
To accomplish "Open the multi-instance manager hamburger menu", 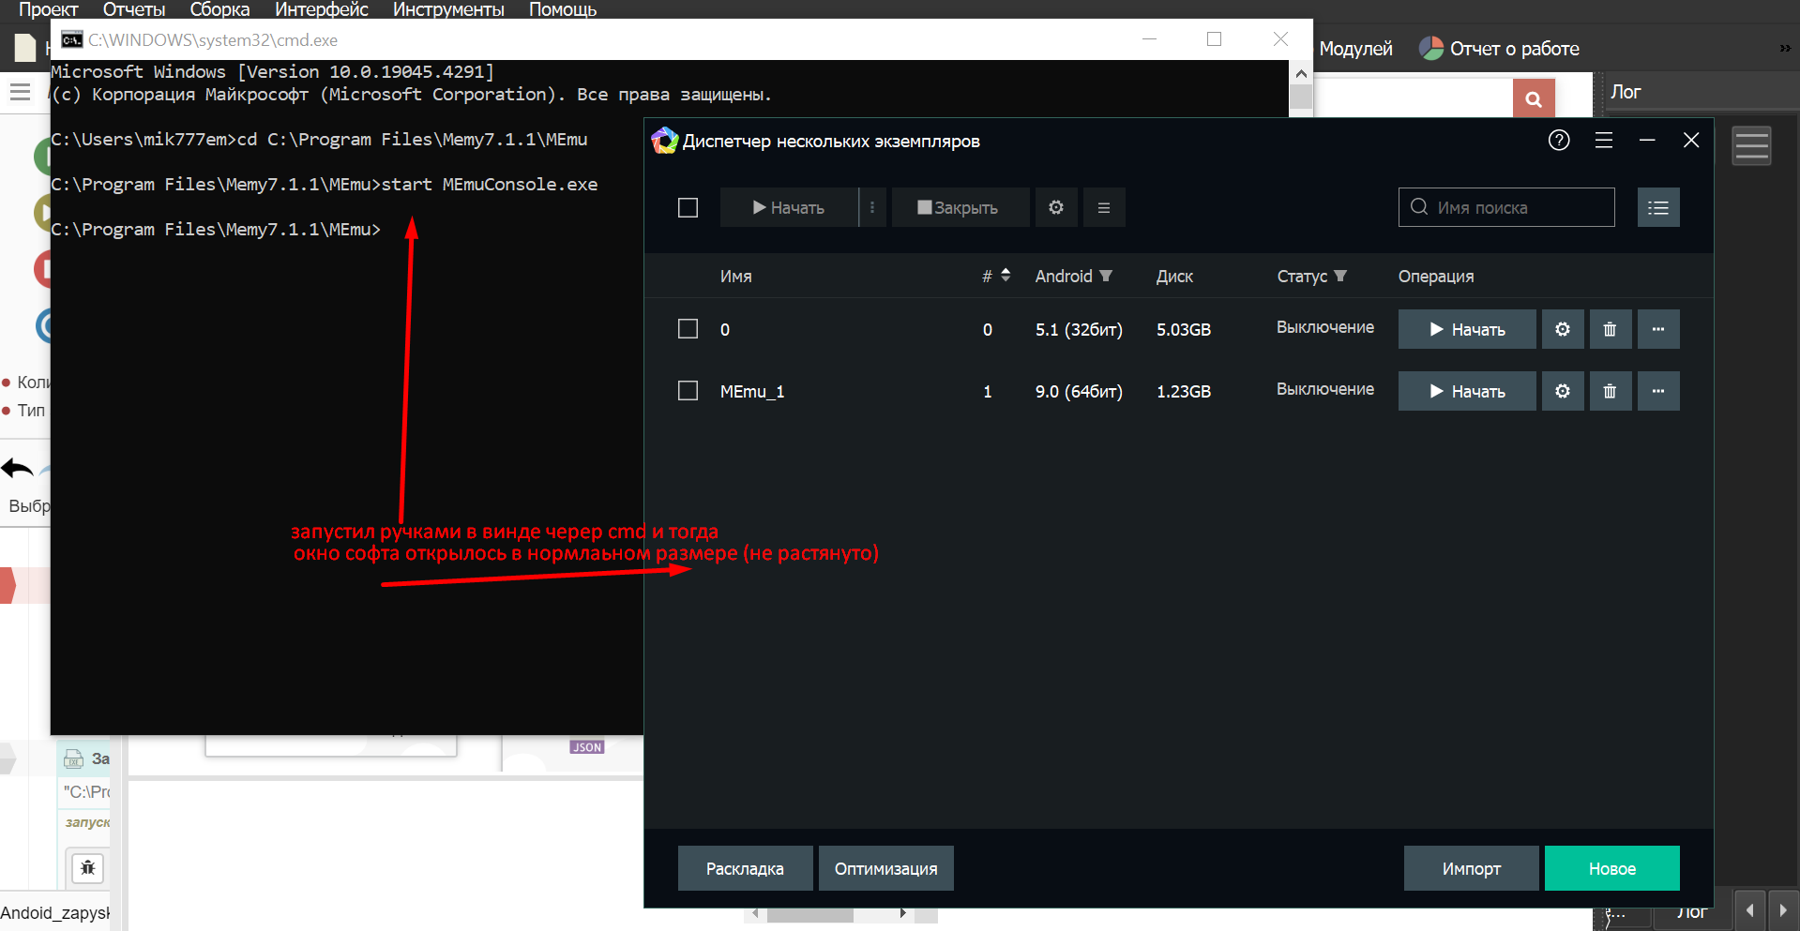I will click(x=1603, y=141).
